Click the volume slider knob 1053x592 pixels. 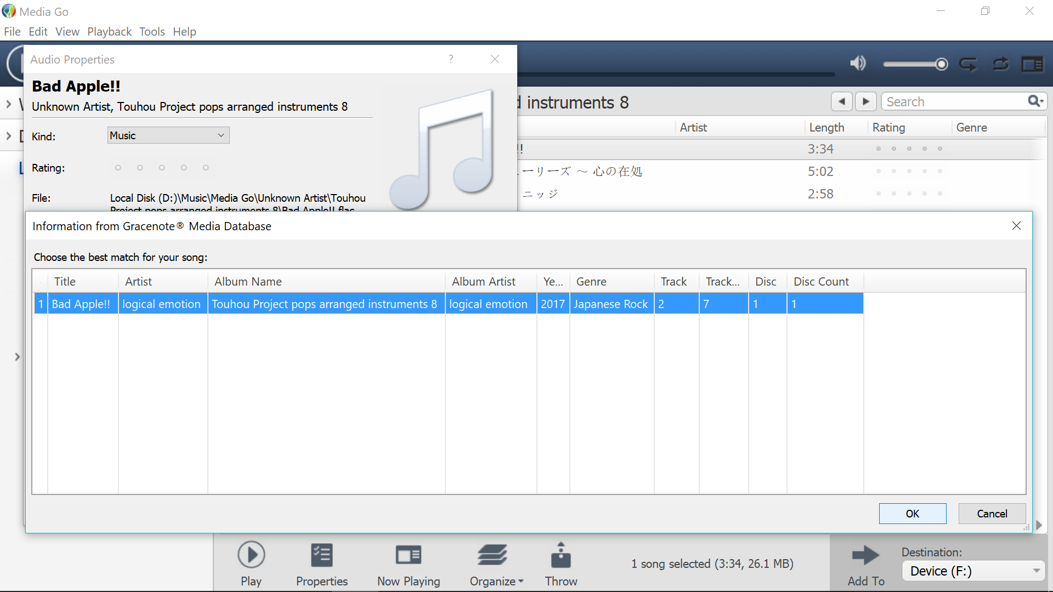(x=942, y=64)
